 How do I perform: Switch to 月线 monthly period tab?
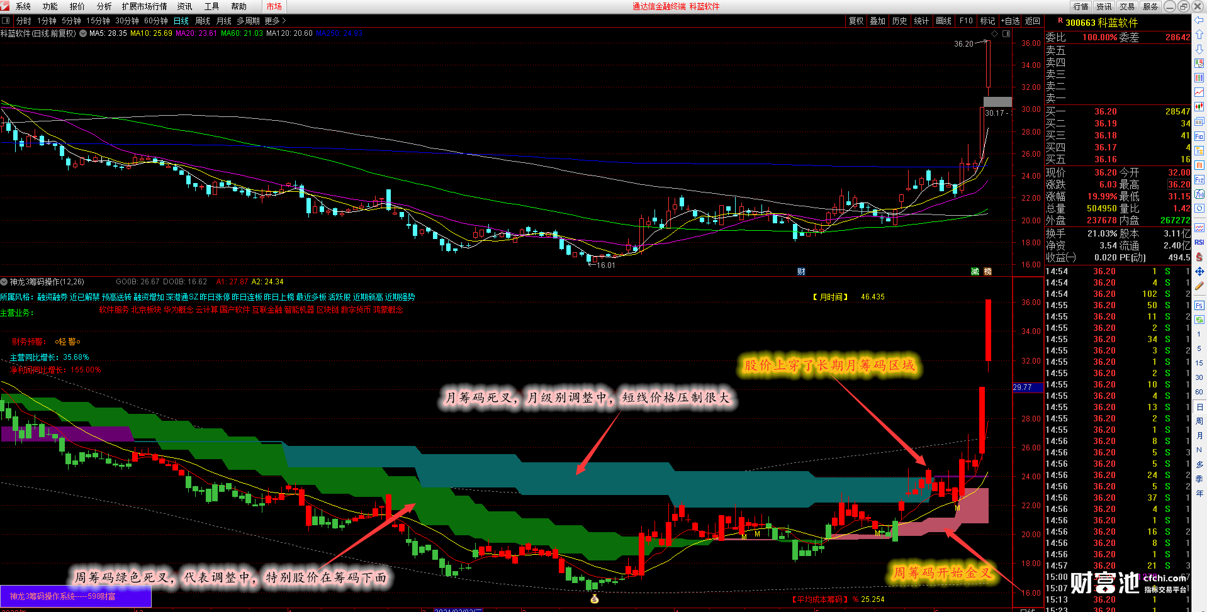(x=224, y=21)
